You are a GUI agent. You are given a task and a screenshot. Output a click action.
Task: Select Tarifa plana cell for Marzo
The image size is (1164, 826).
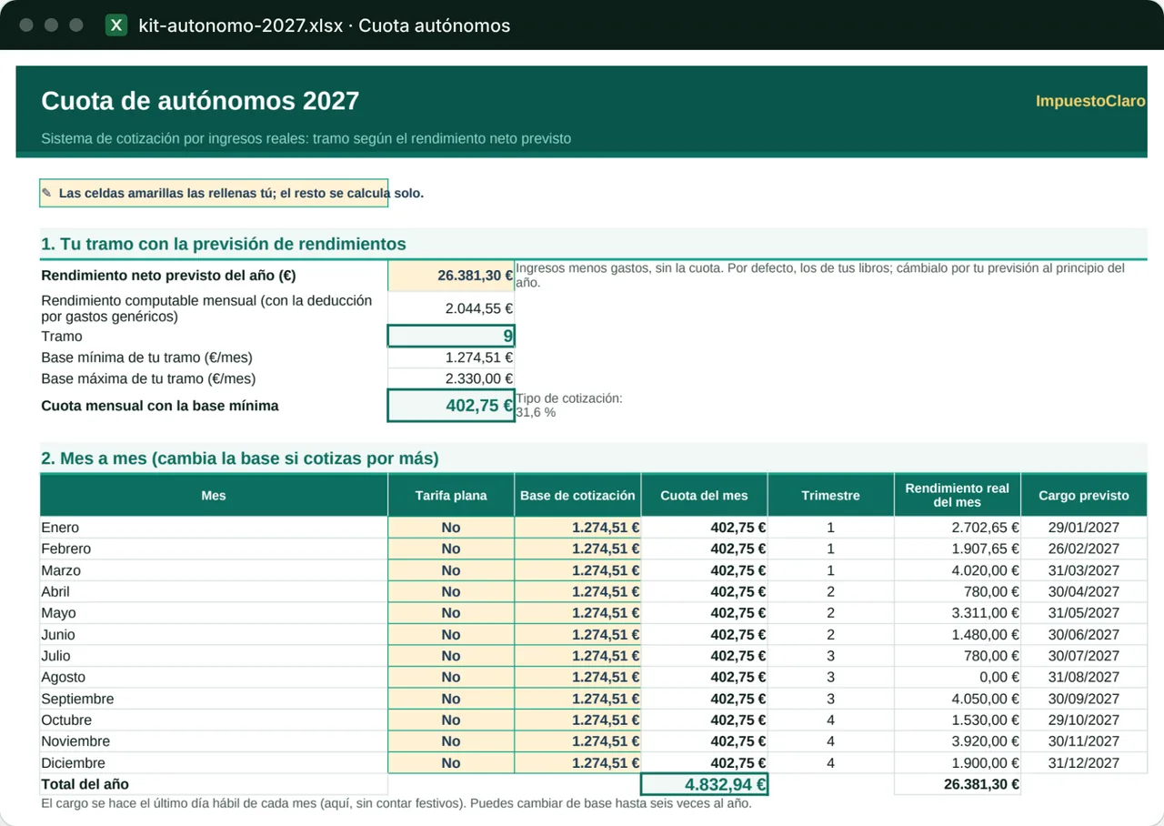[x=451, y=570]
